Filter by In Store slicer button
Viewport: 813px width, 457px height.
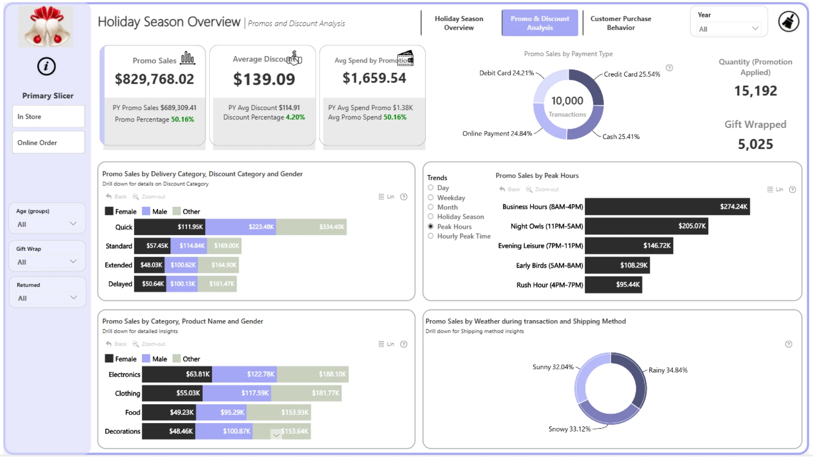(49, 116)
